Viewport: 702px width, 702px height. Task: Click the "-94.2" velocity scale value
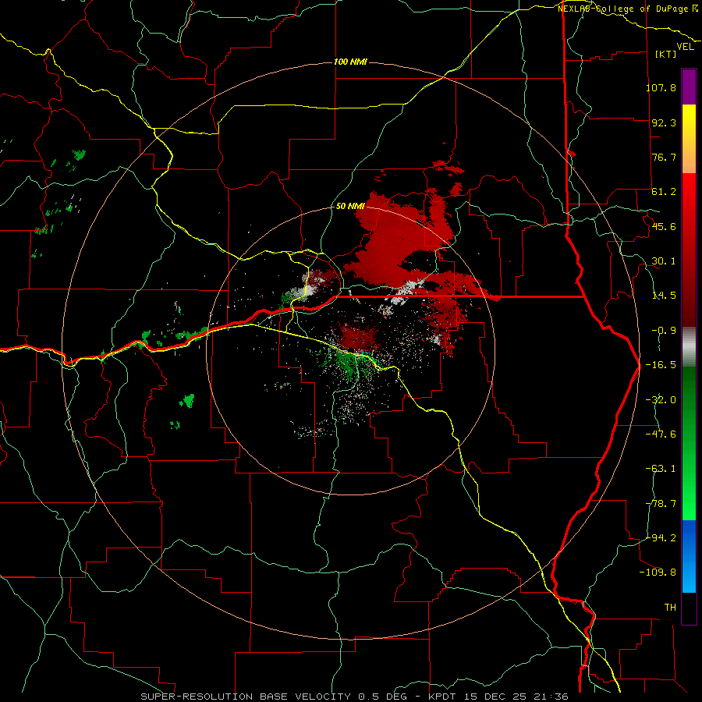661,537
